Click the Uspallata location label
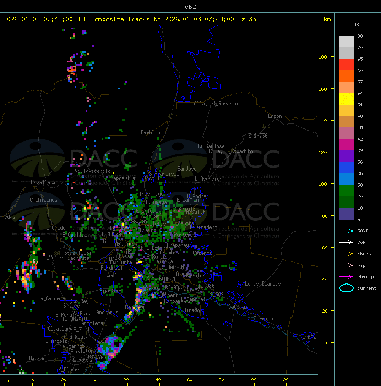 click(x=43, y=182)
